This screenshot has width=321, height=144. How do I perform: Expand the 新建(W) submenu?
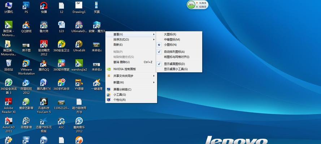(x=131, y=82)
